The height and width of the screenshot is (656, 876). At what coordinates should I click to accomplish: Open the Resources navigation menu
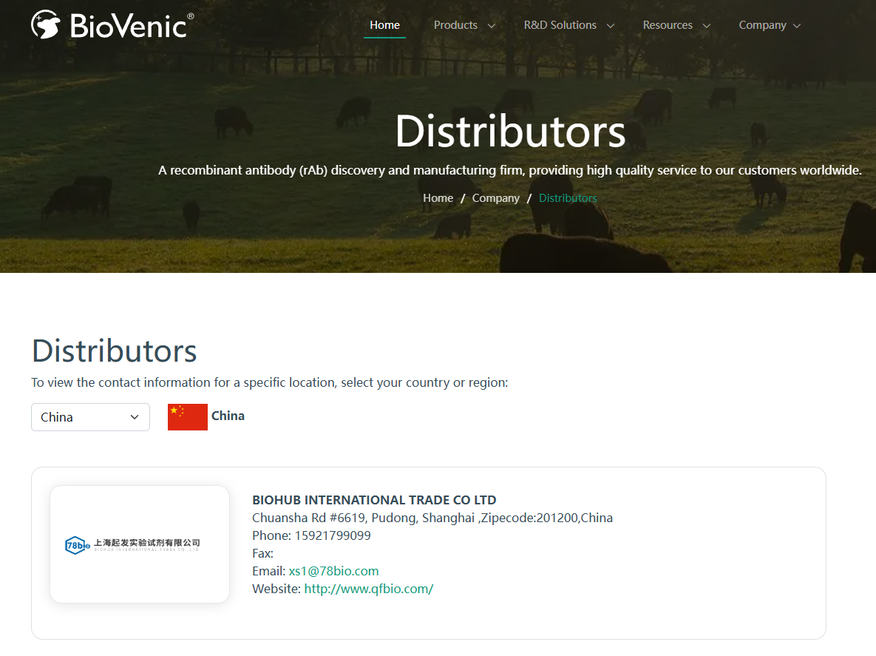pos(668,25)
